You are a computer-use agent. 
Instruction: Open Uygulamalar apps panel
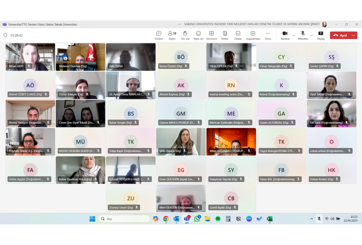point(253,35)
